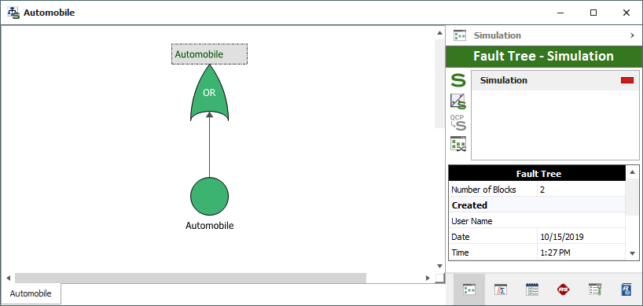
Task: Click the blue R book icon
Action: [x=626, y=289]
